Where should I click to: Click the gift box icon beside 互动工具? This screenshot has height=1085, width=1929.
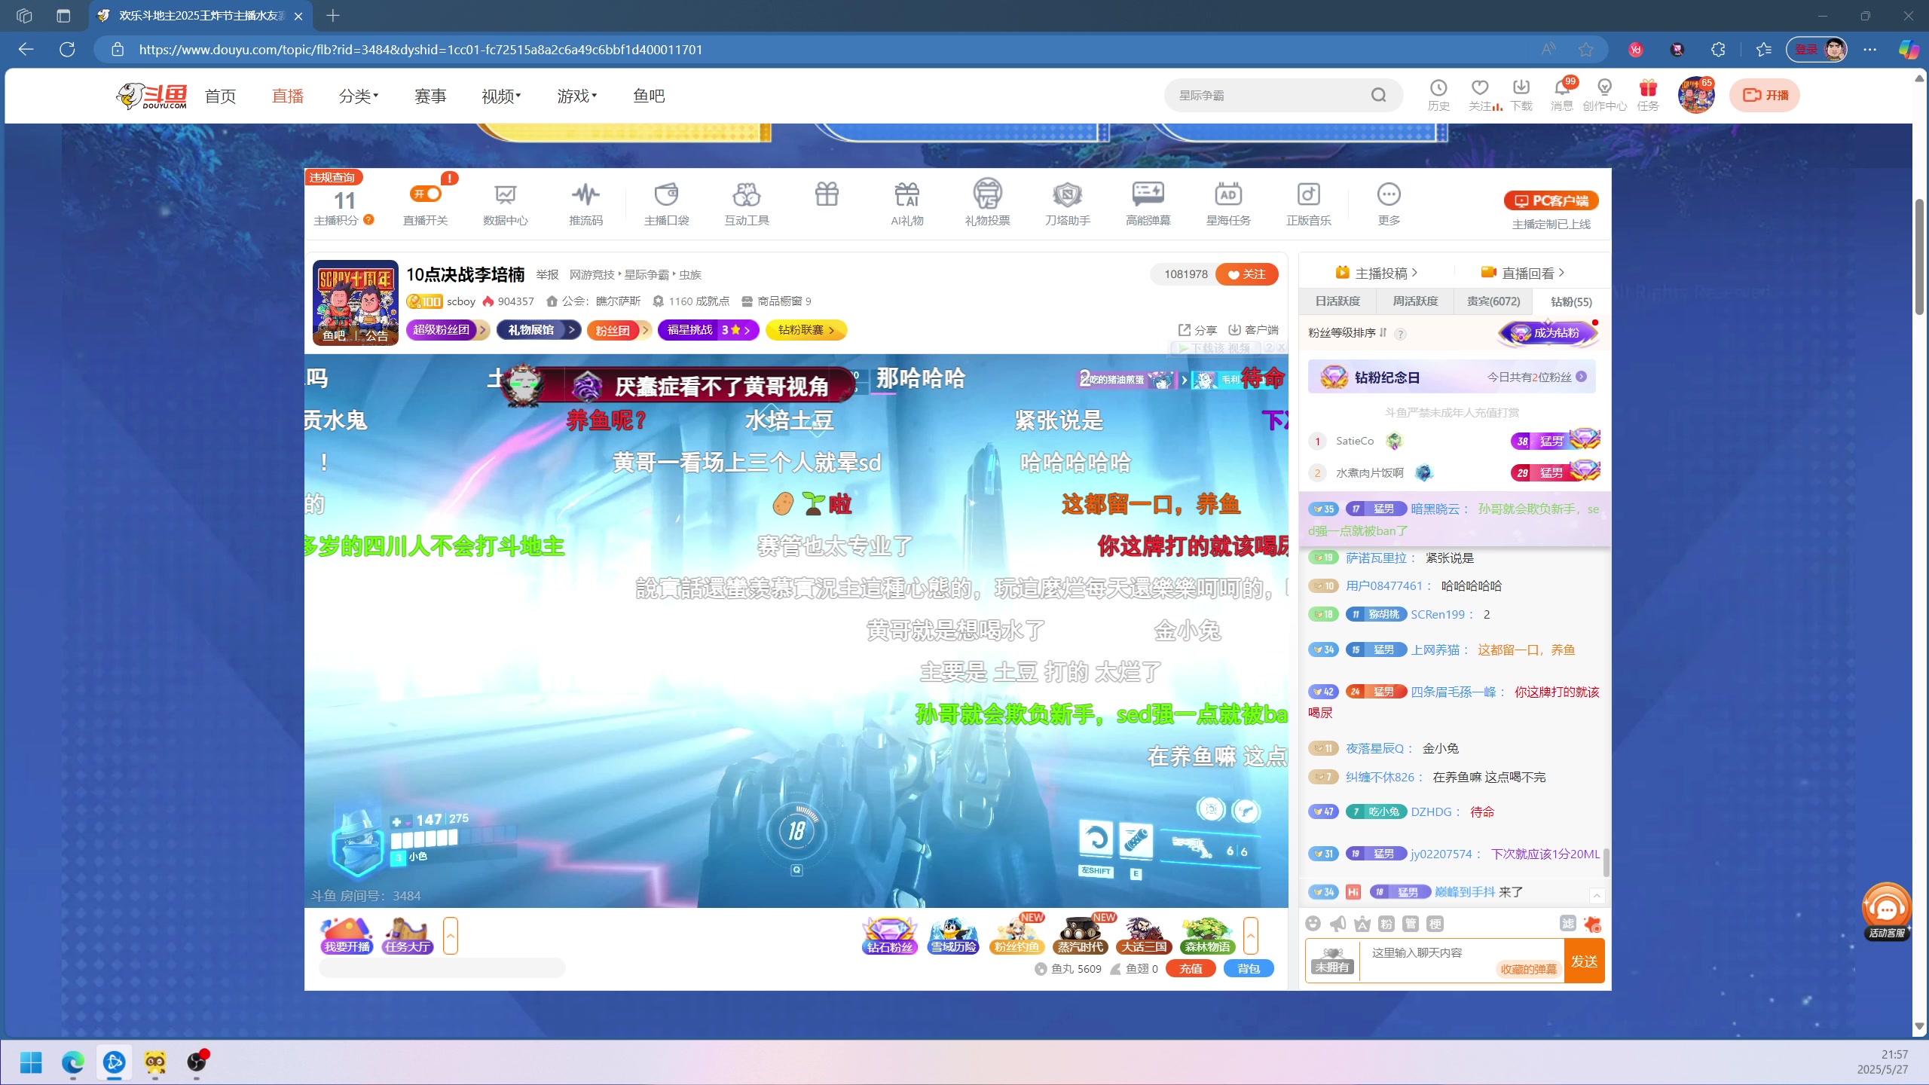[827, 194]
